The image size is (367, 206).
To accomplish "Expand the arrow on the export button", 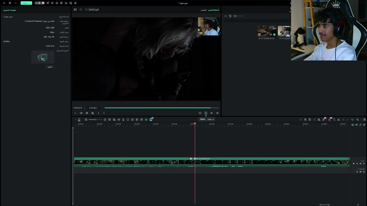I will (x=30, y=3).
